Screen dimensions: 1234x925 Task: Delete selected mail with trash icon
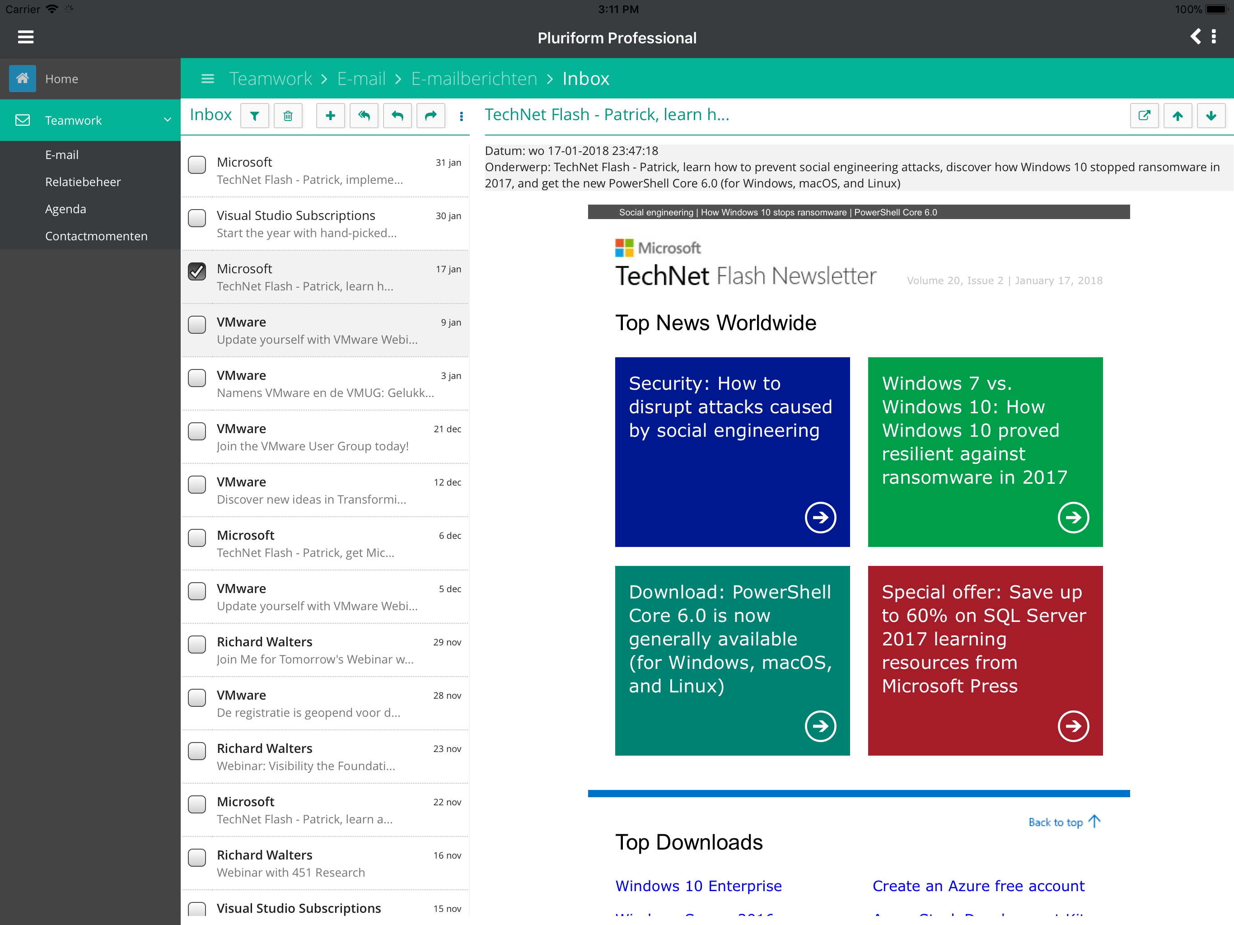coord(288,116)
